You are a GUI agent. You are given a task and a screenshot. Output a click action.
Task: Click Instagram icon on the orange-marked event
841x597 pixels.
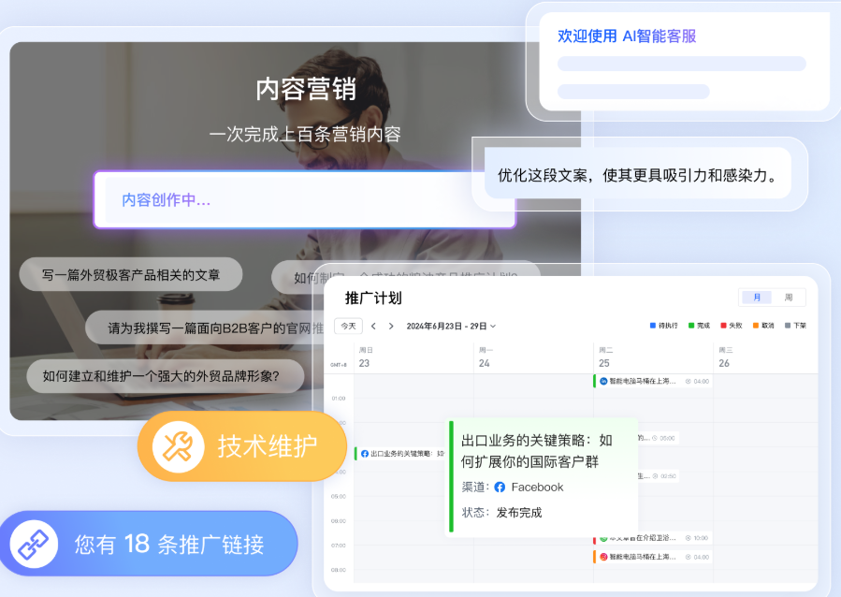coord(603,557)
